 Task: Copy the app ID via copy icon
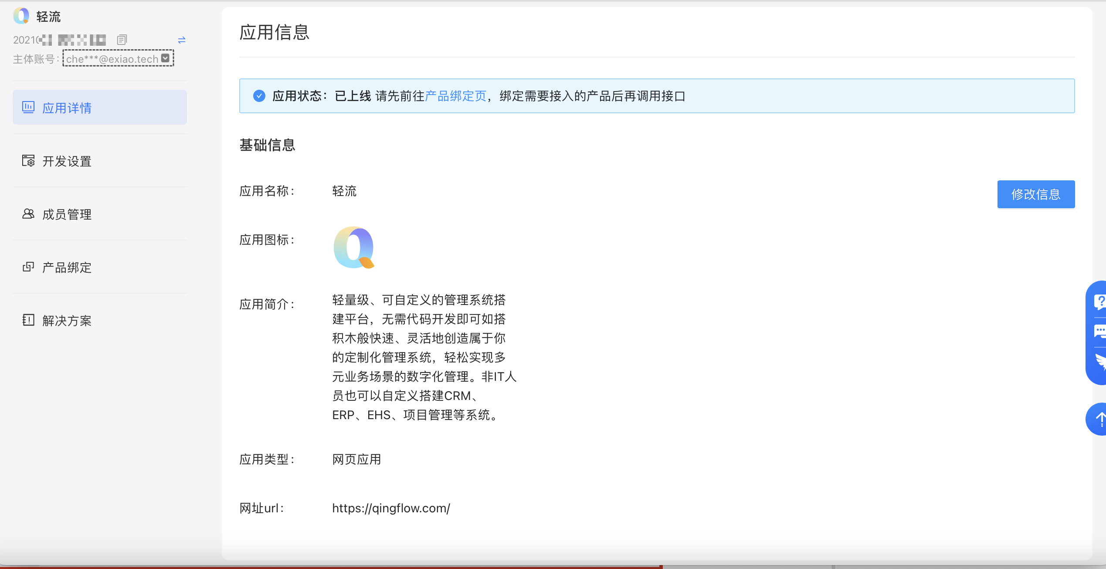pyautogui.click(x=122, y=40)
